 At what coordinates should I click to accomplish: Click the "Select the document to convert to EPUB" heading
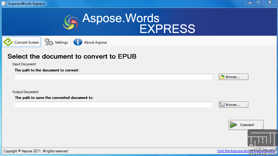(x=72, y=56)
